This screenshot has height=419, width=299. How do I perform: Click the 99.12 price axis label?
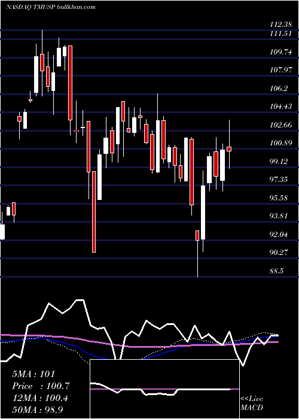click(279, 161)
